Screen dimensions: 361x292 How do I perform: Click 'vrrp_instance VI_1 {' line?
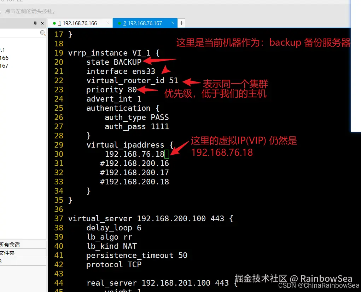click(114, 53)
